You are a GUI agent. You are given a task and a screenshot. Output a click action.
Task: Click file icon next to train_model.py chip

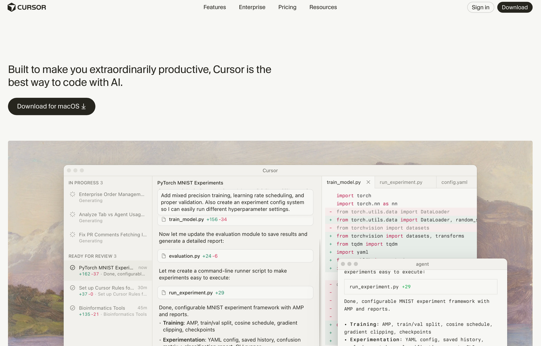pos(164,219)
